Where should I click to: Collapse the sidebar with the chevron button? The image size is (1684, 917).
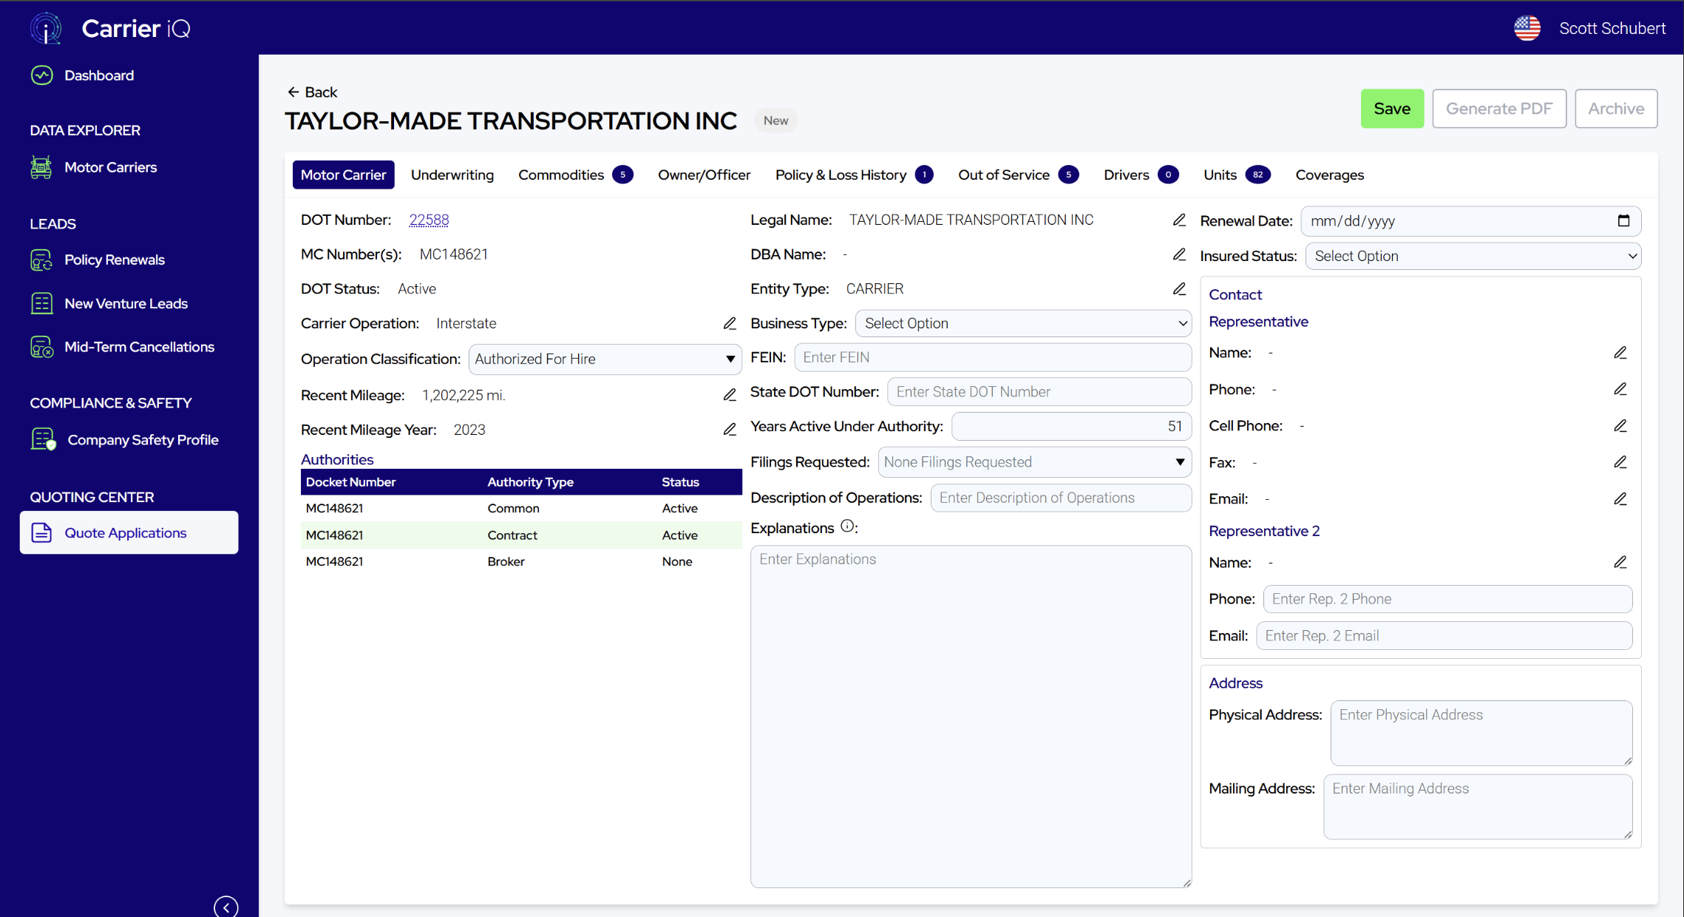pyautogui.click(x=226, y=907)
